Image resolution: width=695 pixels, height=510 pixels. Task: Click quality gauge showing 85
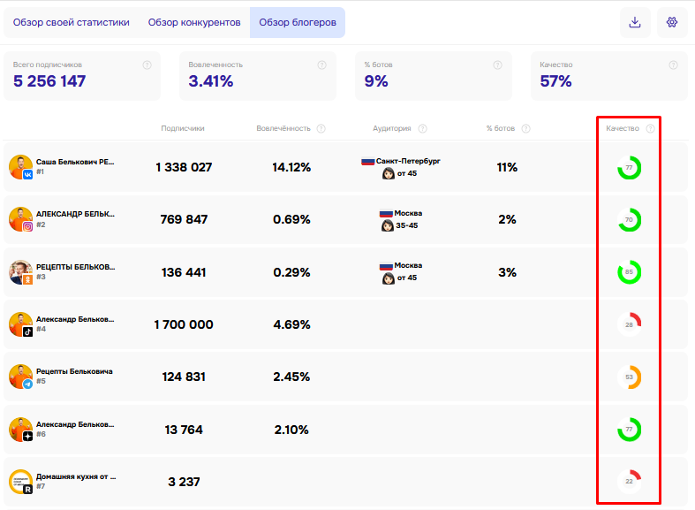pos(630,272)
